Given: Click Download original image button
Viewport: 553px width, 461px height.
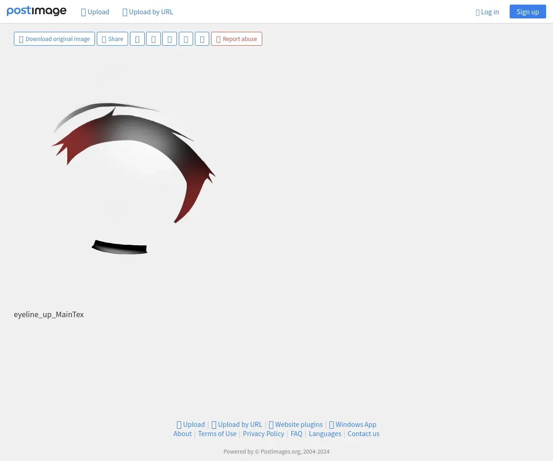Looking at the screenshot, I should pyautogui.click(x=54, y=39).
